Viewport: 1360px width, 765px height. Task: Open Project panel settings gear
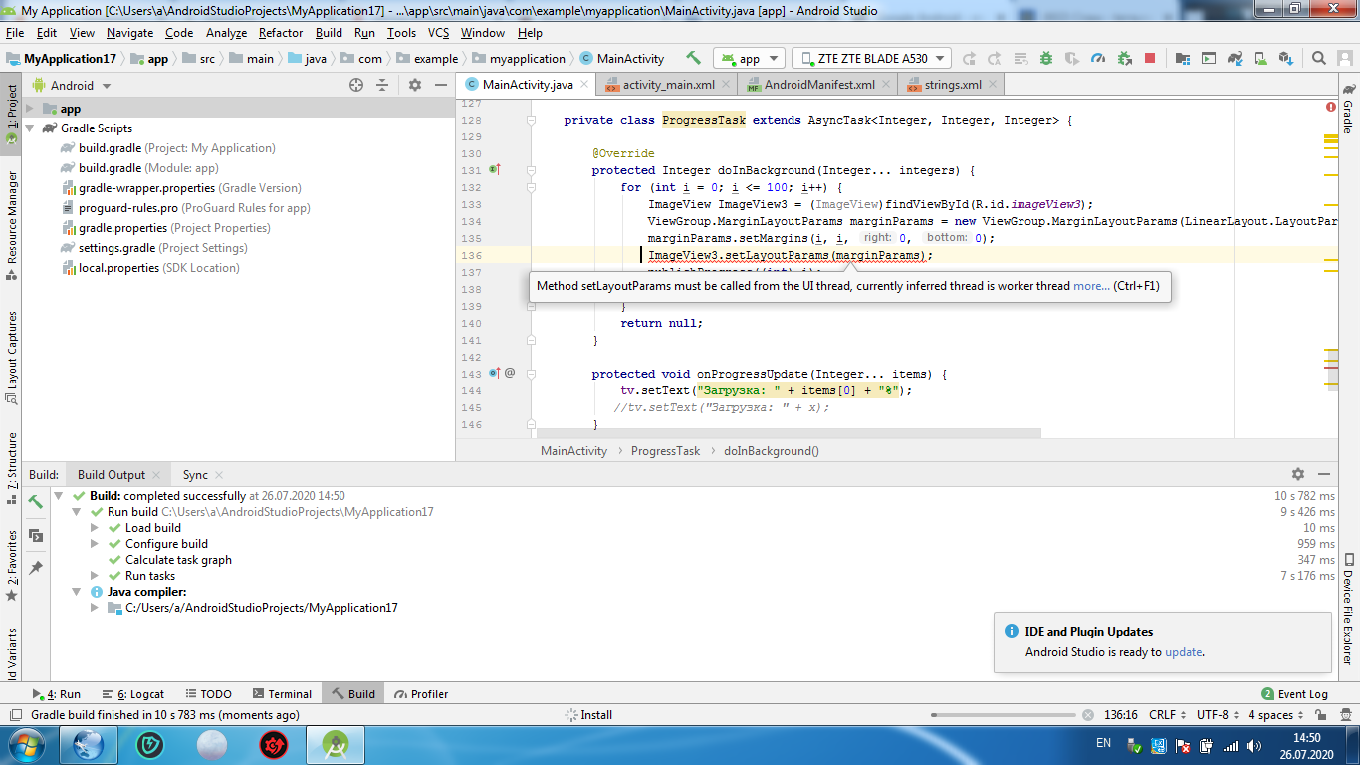pos(415,85)
